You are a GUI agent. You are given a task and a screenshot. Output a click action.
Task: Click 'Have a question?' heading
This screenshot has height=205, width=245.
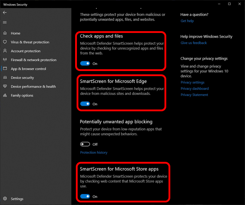click(x=194, y=15)
